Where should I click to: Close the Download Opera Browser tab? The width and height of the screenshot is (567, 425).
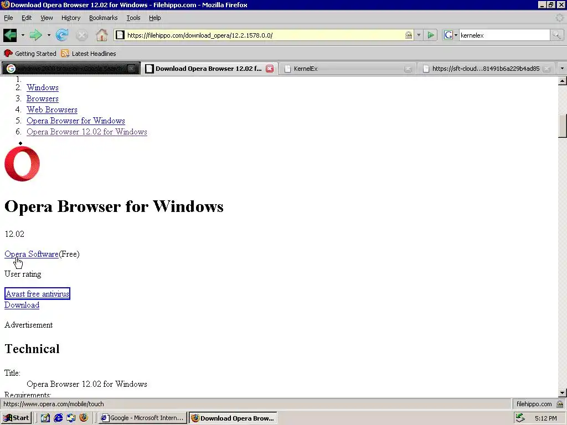coord(270,69)
